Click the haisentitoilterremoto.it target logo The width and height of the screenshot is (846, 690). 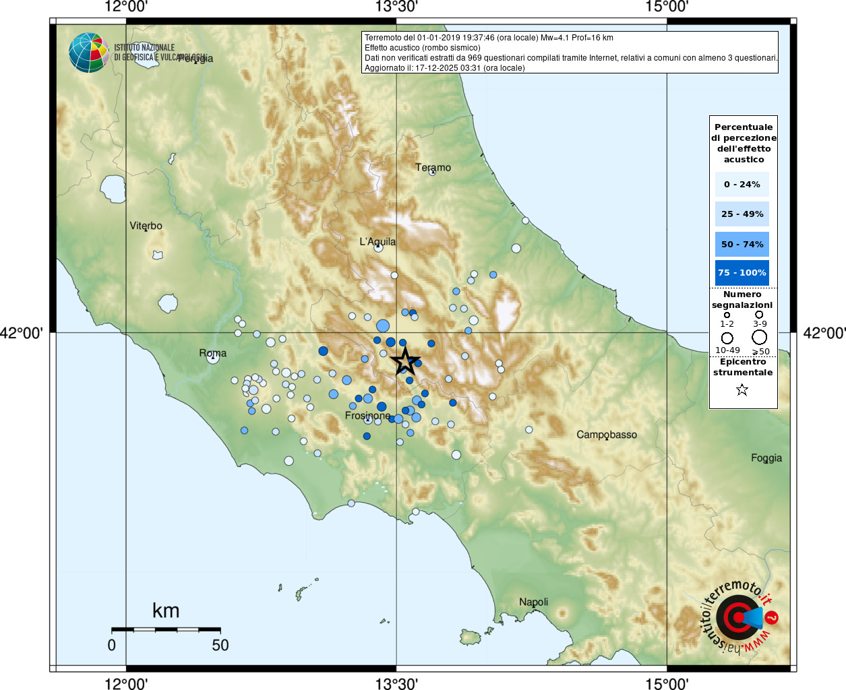739,617
